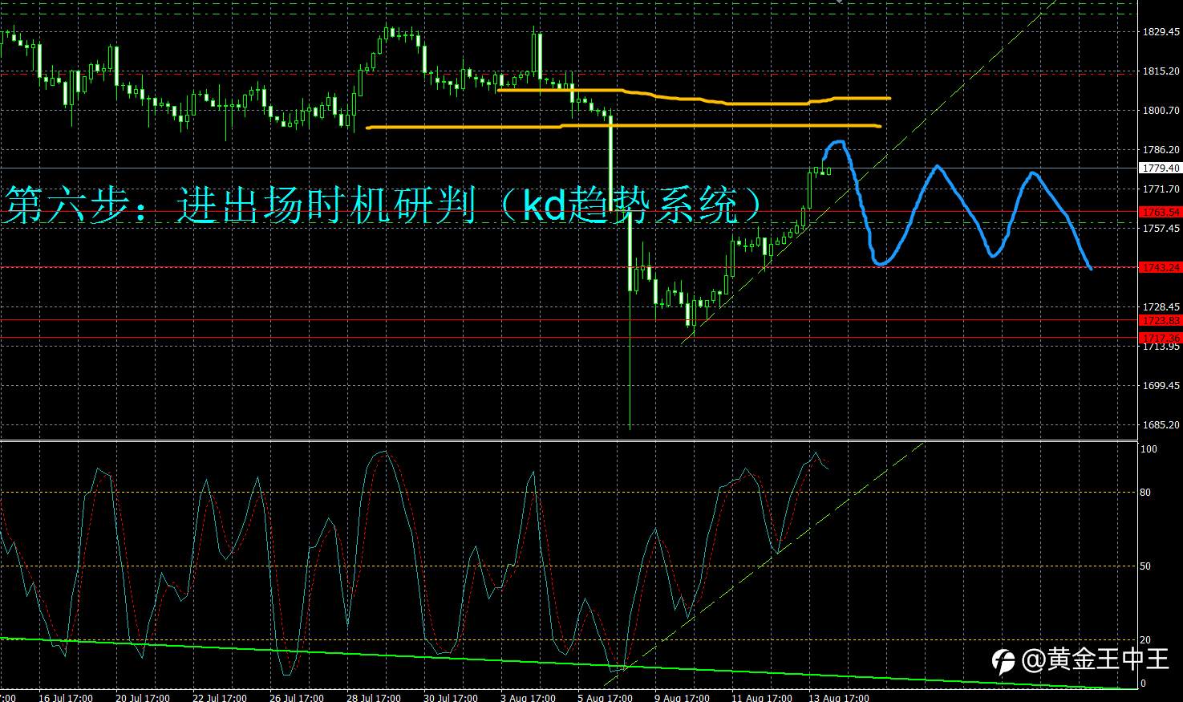
Task: Click the 1786.20 price axis label
Action: tap(1161, 150)
